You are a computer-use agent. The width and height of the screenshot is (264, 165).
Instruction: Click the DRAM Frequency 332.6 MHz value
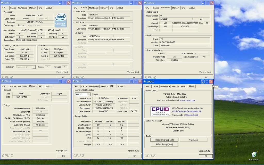(40, 109)
